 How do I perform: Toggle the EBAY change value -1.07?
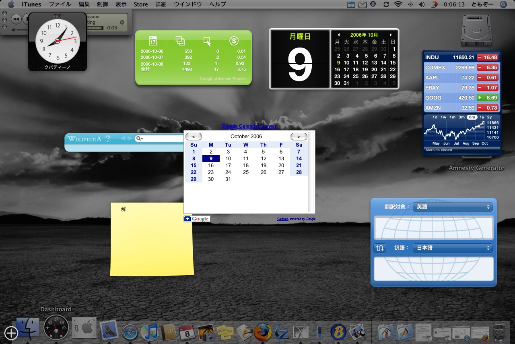(x=488, y=88)
